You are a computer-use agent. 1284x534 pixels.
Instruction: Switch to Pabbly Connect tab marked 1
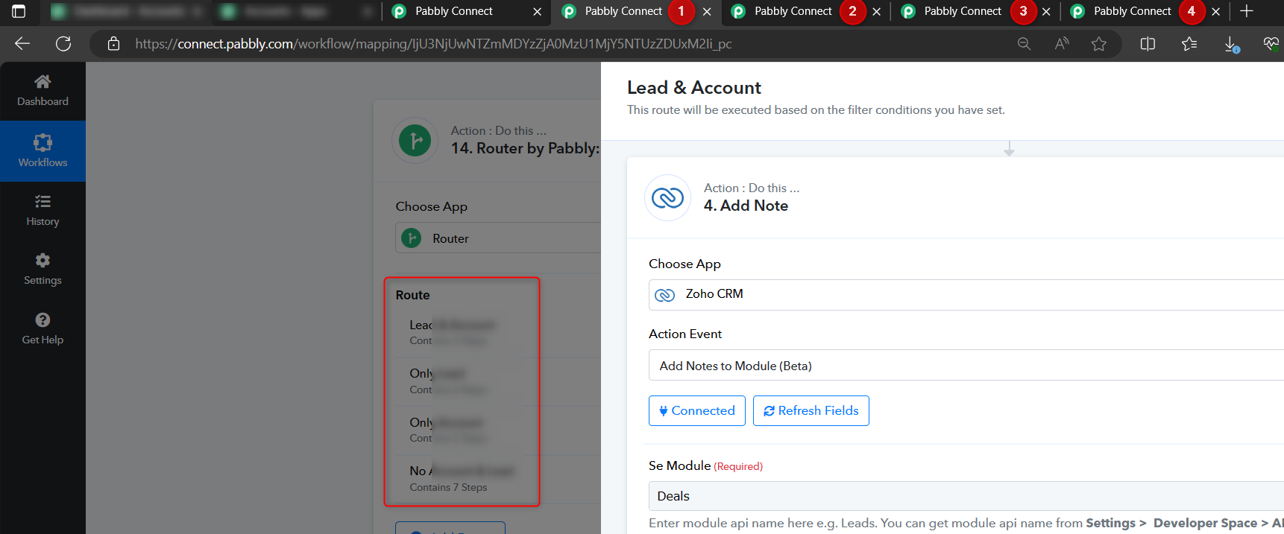(x=623, y=11)
